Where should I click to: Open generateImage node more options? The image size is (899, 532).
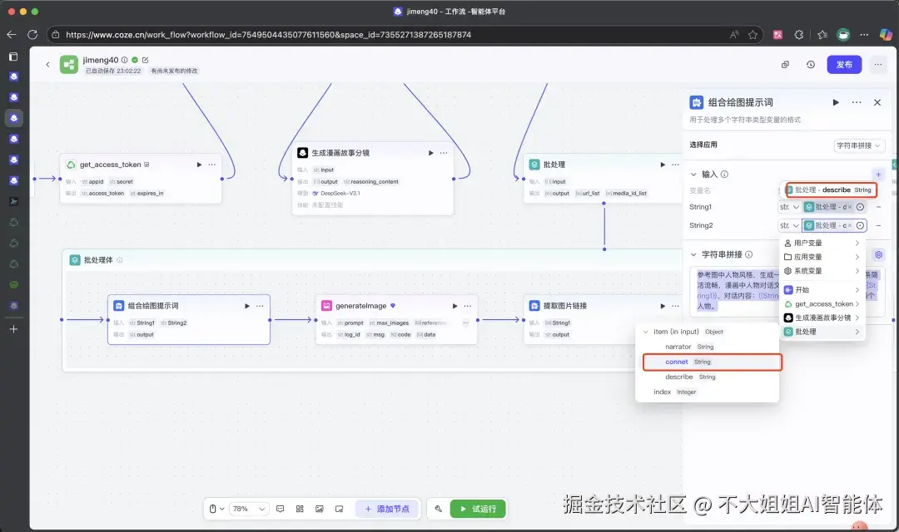pyautogui.click(x=468, y=306)
